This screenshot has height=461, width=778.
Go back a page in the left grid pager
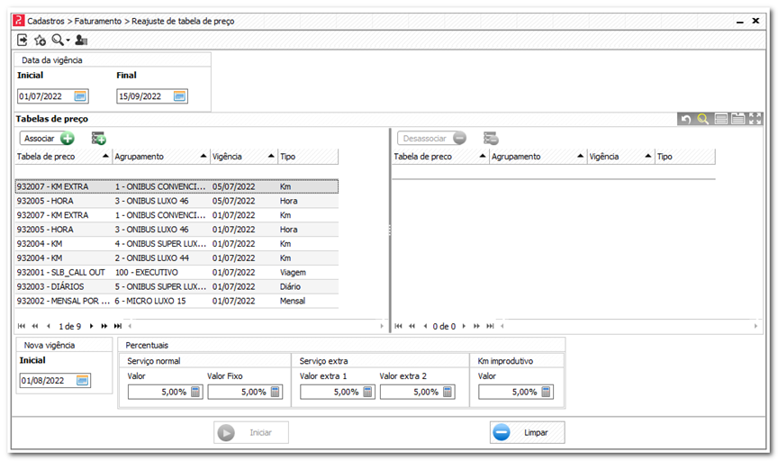[x=35, y=326]
